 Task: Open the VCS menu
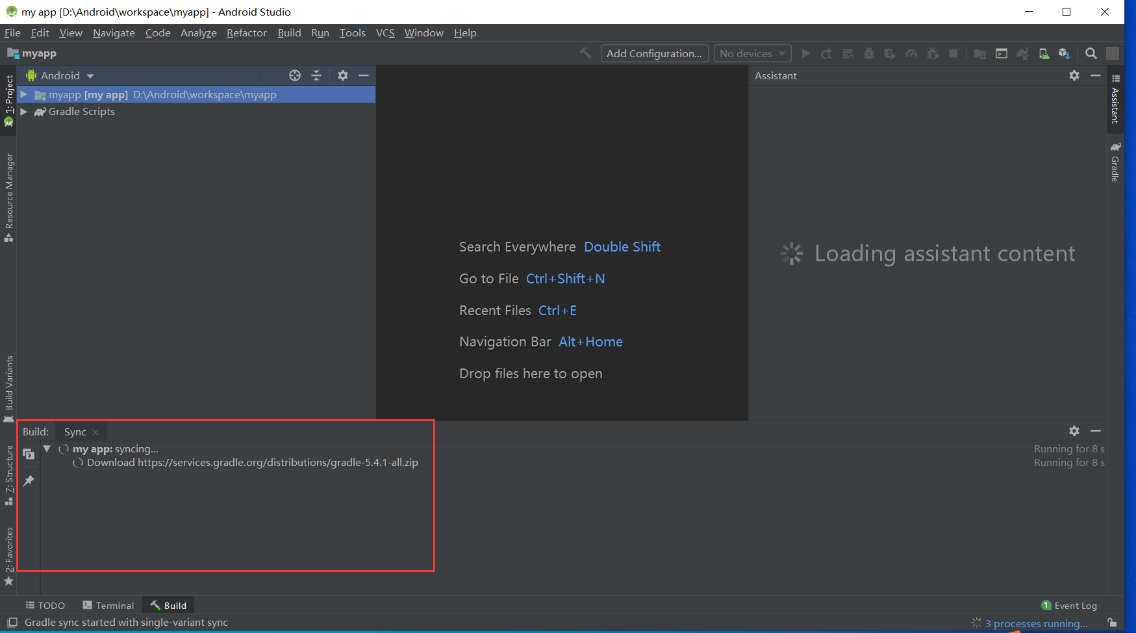(385, 32)
